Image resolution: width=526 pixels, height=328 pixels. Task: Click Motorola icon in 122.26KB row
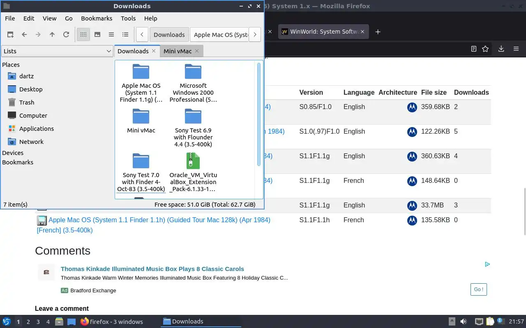pyautogui.click(x=412, y=132)
